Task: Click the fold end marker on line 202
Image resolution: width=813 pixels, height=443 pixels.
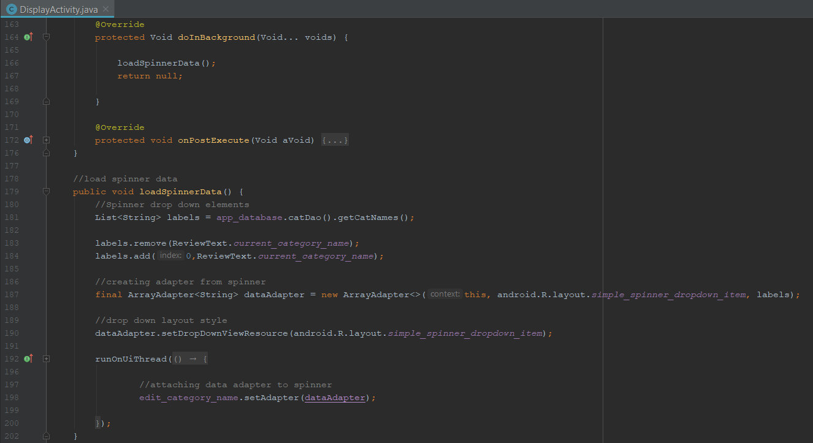Action: [x=47, y=436]
